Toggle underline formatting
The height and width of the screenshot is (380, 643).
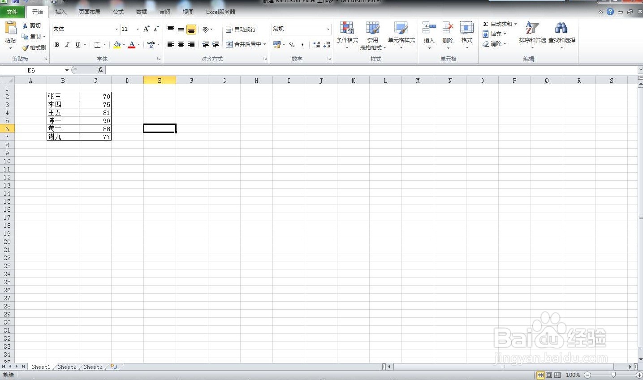[78, 45]
